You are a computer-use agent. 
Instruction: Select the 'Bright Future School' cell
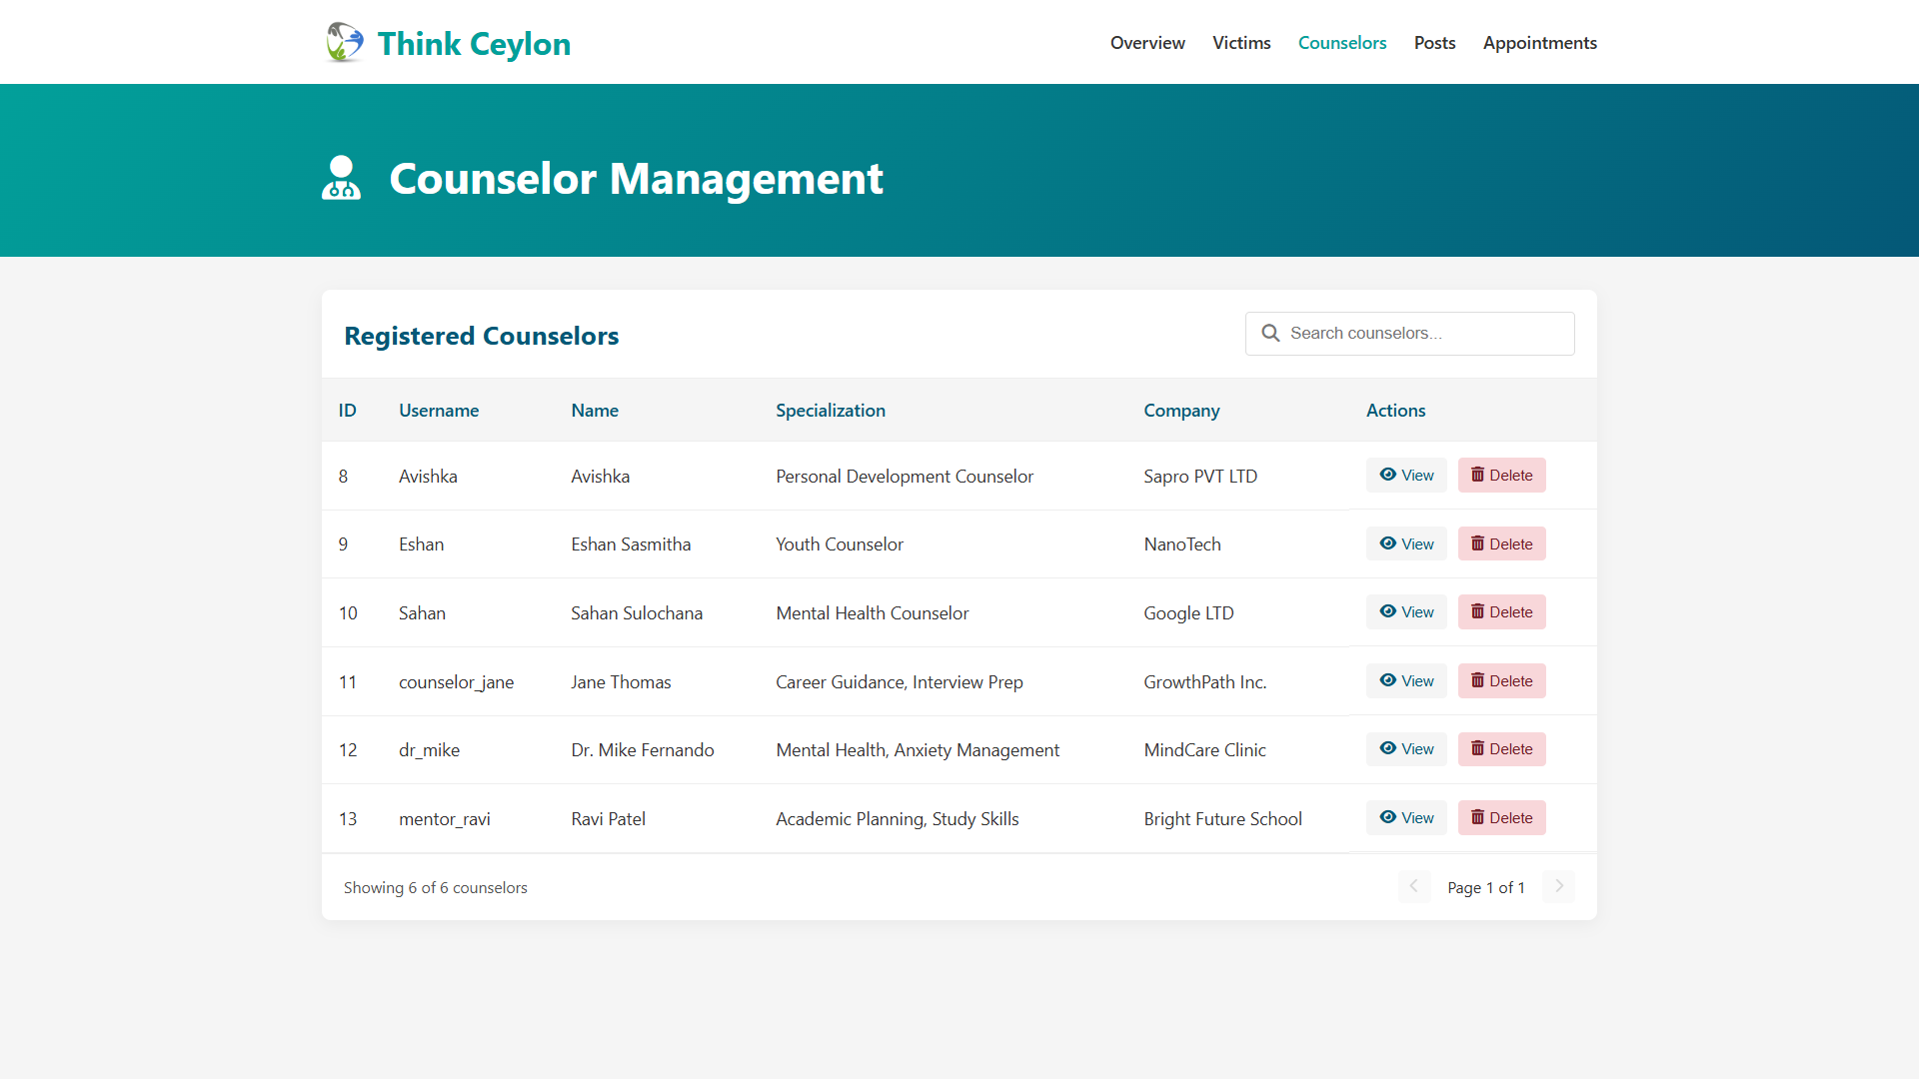[x=1222, y=819]
